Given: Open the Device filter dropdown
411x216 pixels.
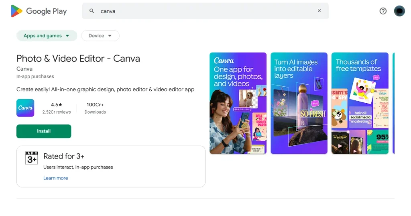Looking at the screenshot, I should pos(100,36).
